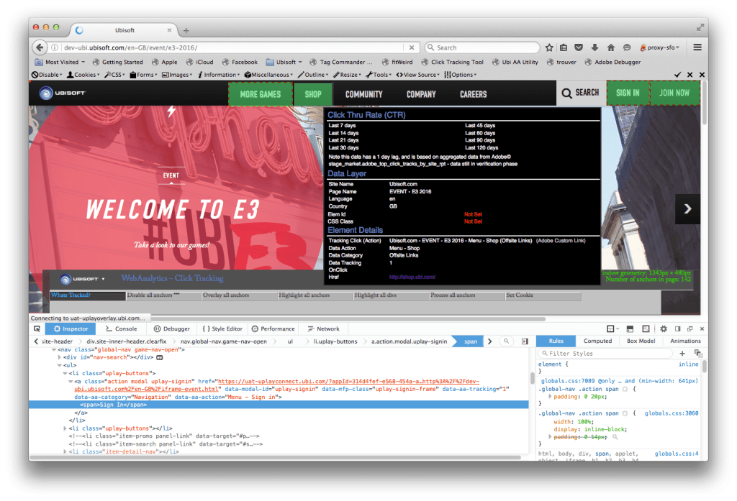Collapse the nav global-nav tree node
737x501 pixels.
tap(53, 349)
